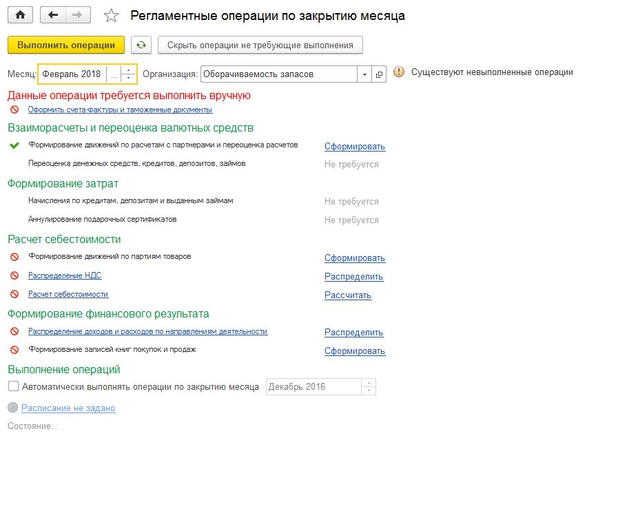Click Скрыть операции не требующие выполнения button
Viewport: 618px width, 511px height.
(x=260, y=45)
